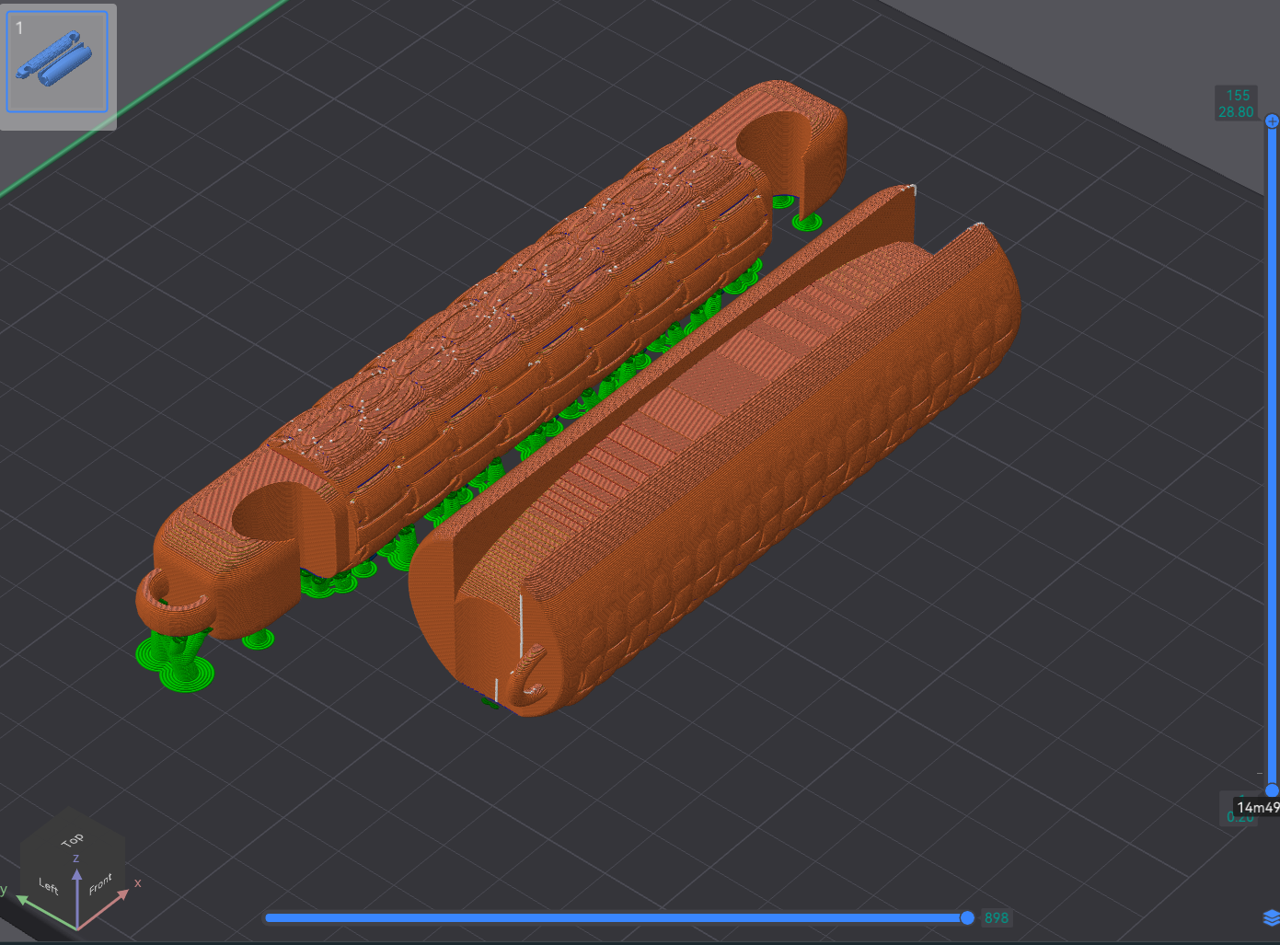Click the layer number 155 label
The width and height of the screenshot is (1280, 945).
[x=1238, y=95]
